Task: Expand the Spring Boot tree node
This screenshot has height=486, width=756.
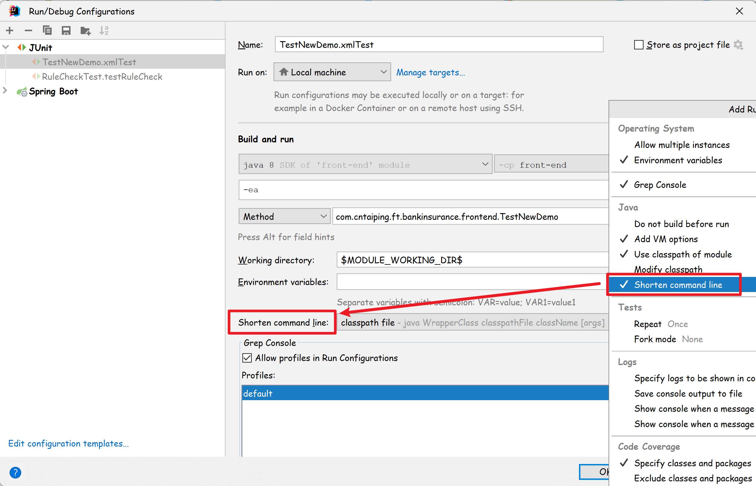Action: point(5,90)
